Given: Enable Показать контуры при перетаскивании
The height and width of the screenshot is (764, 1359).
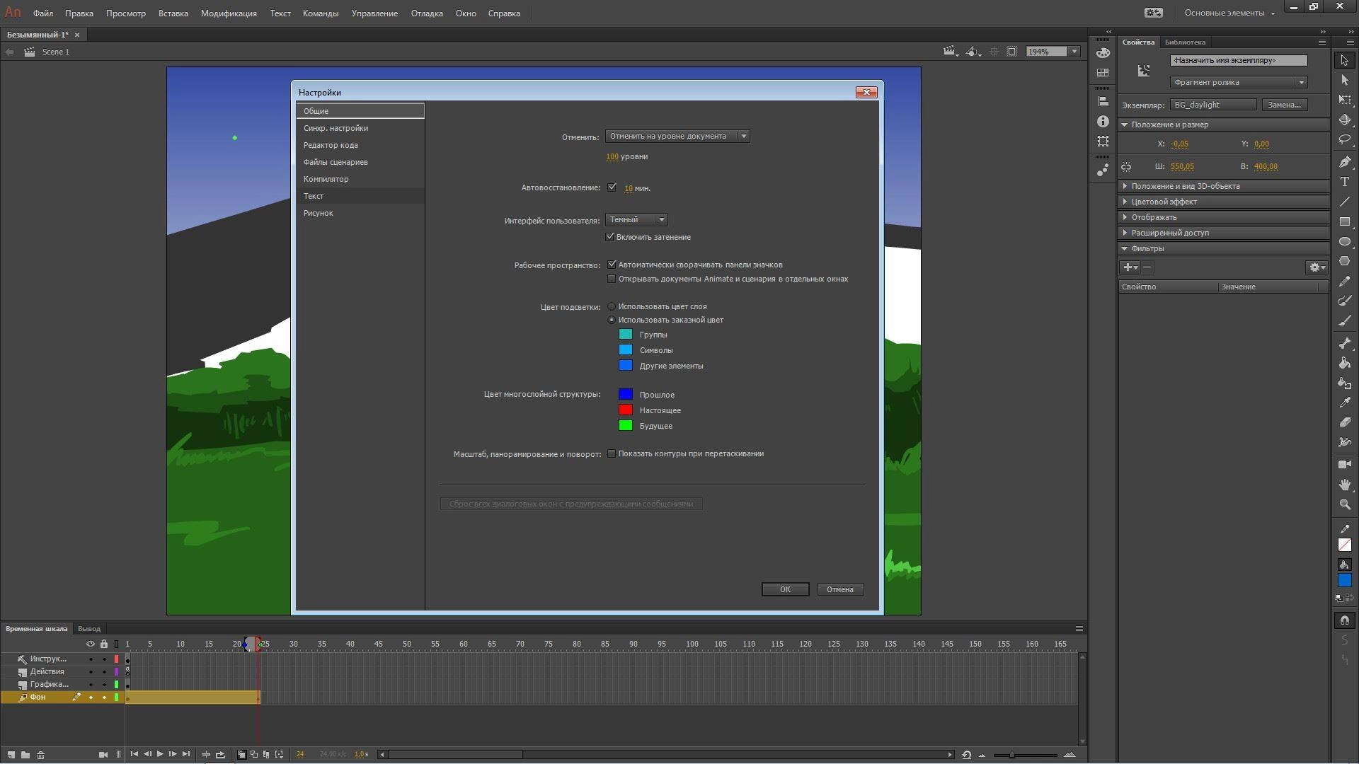Looking at the screenshot, I should pyautogui.click(x=612, y=453).
